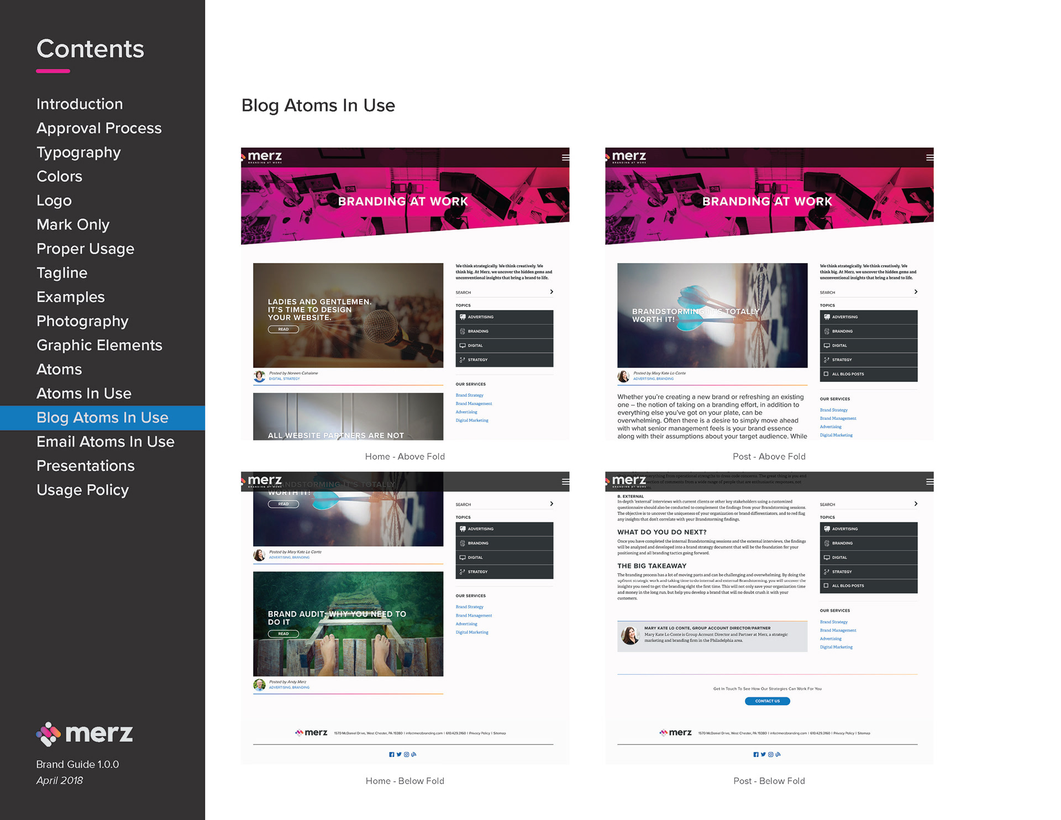Open hamburger menu in Home Above Fold mockup
This screenshot has height=820, width=1061.
(x=565, y=157)
